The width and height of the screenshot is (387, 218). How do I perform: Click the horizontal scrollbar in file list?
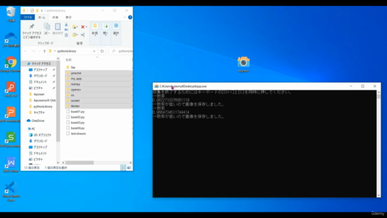(x=79, y=163)
